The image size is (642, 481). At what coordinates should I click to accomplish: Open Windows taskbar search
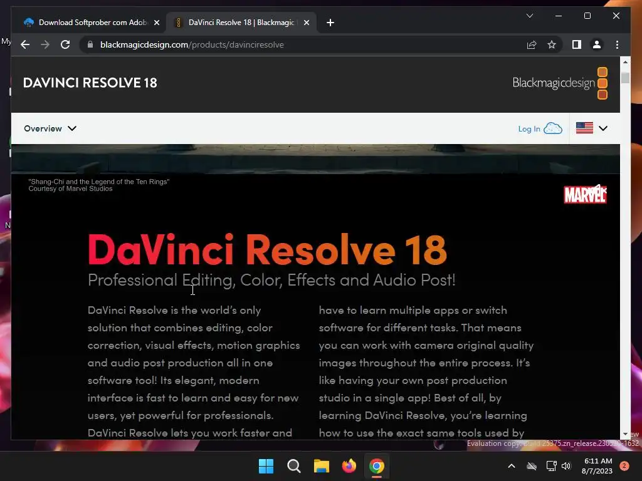293,466
